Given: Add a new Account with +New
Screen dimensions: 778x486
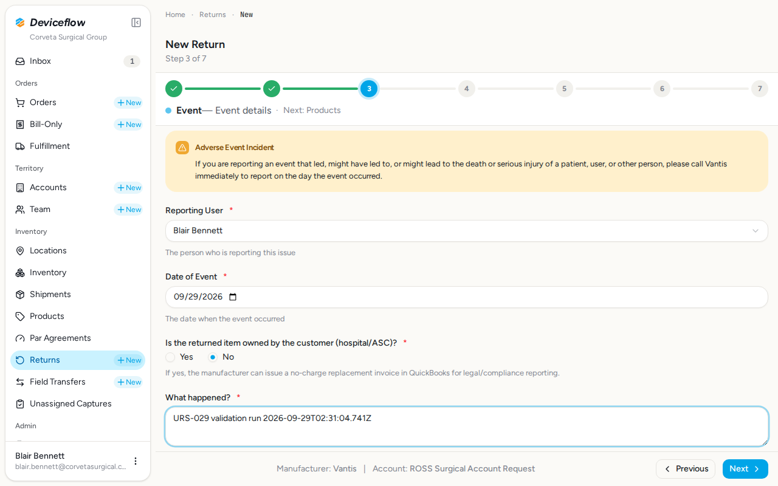Looking at the screenshot, I should coord(129,188).
